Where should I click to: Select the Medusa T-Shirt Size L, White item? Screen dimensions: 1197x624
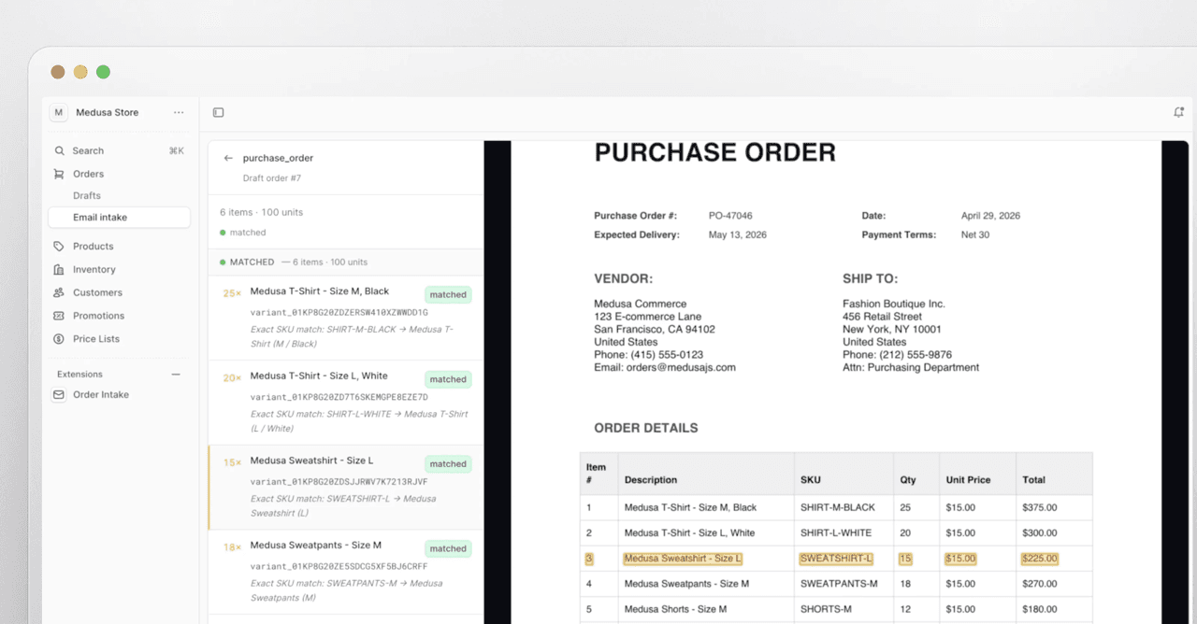tap(346, 403)
